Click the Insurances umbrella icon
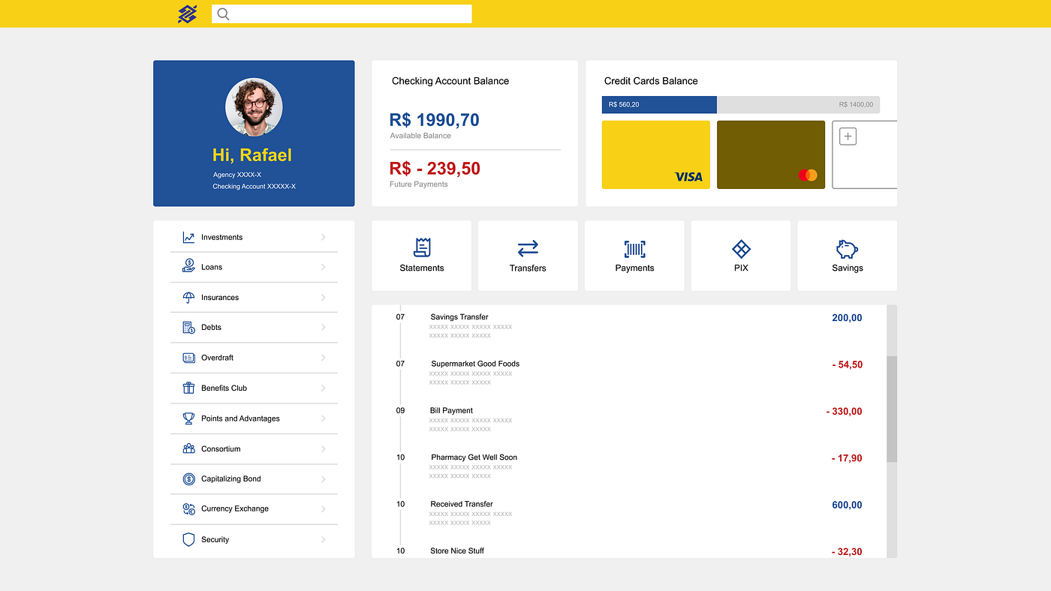Screen dimensions: 1051x591 click(188, 297)
